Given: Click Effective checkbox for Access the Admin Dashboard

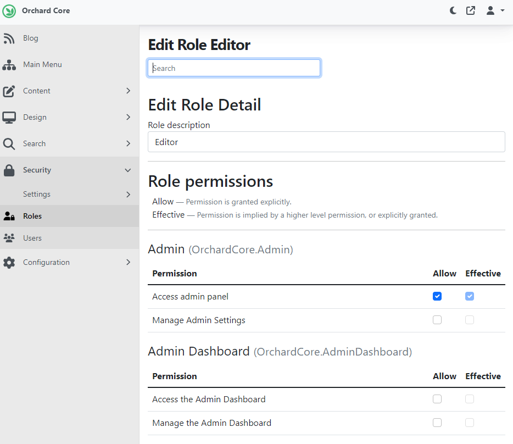Looking at the screenshot, I should click(470, 399).
